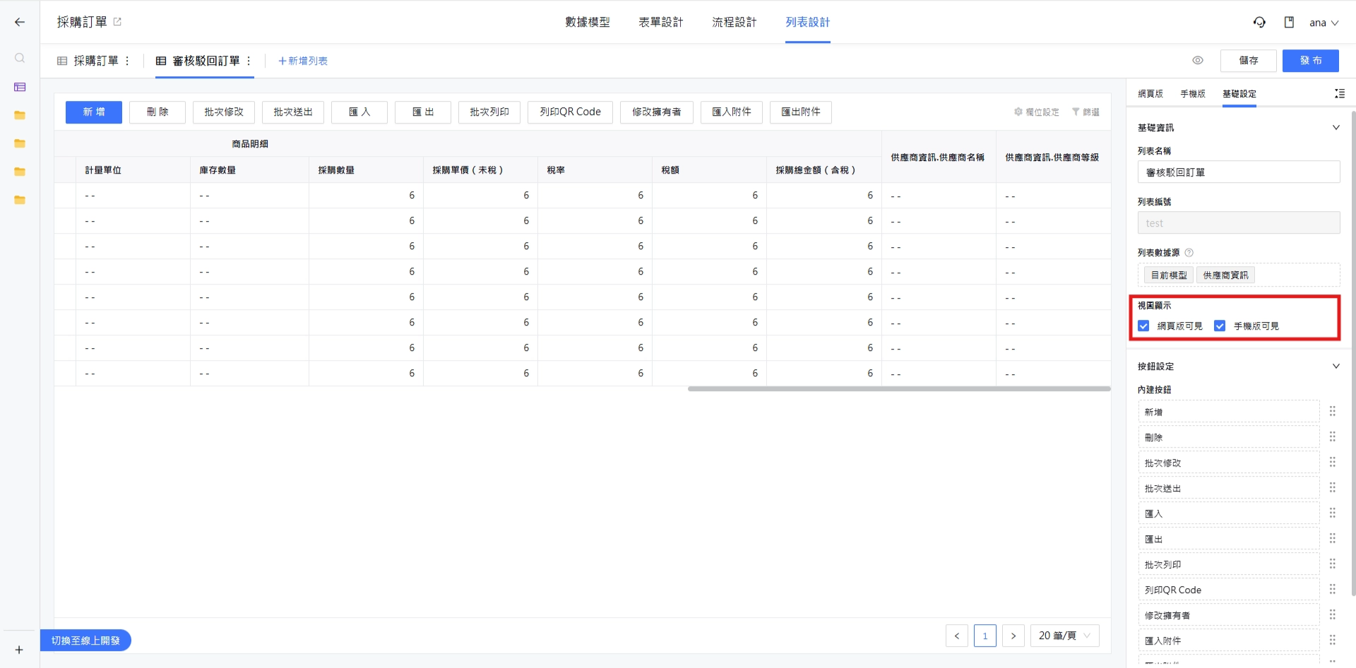Open the document icon beside the ana user menu

(1289, 23)
